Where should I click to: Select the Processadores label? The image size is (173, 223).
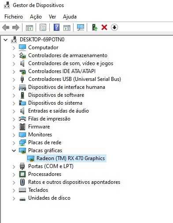[45, 174]
